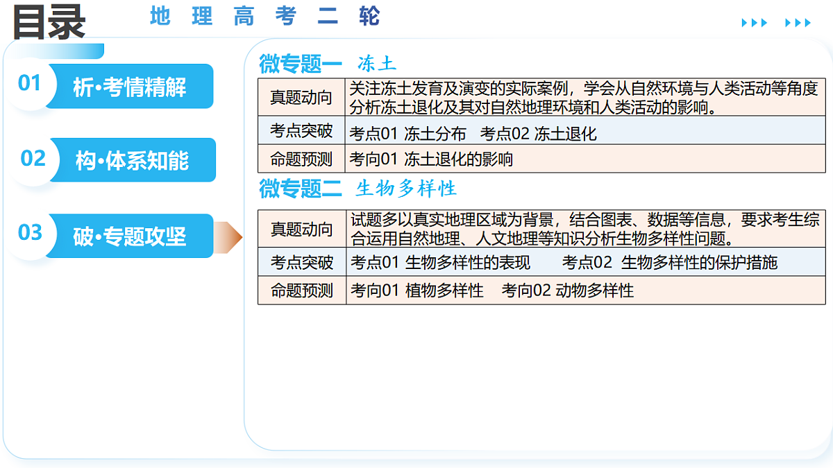Click 考向01 冻土退化的影响 text
833x468 pixels.
click(x=431, y=159)
